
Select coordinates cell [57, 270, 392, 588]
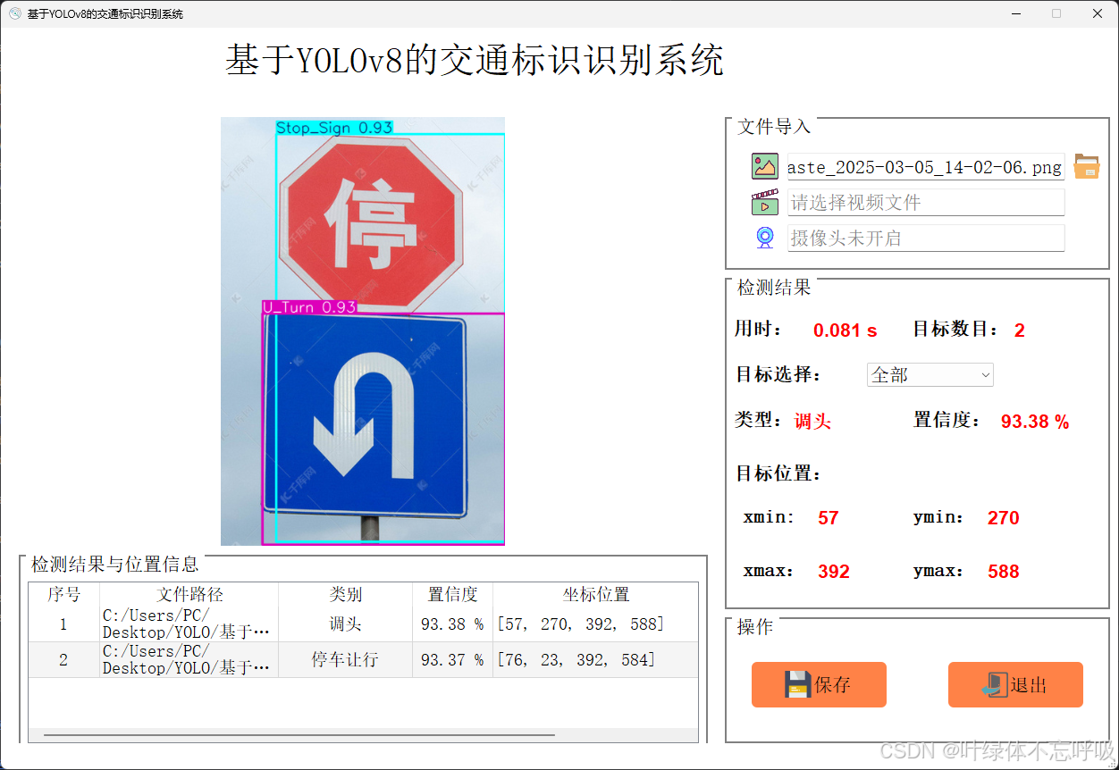[x=596, y=624]
